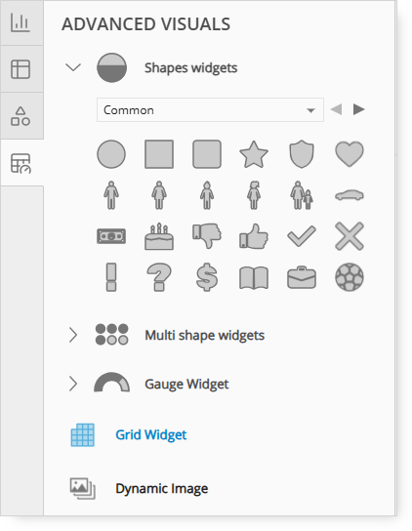
Task: Choose the soccer ball shape
Action: coord(350,277)
